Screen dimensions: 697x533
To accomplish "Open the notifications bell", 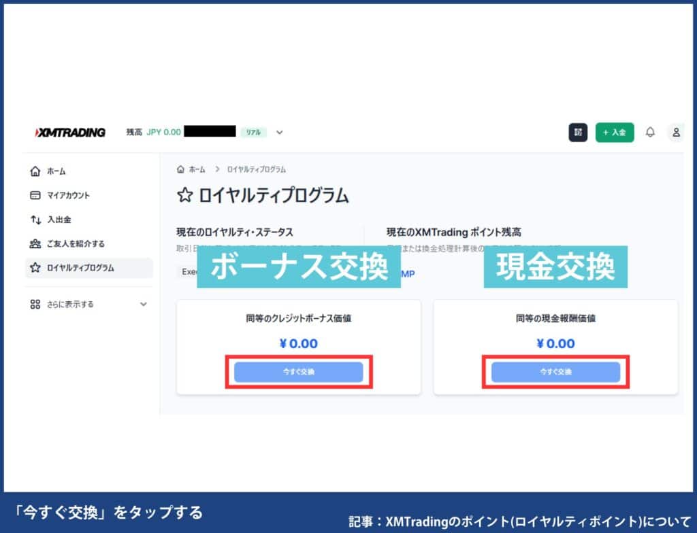I will pos(650,133).
